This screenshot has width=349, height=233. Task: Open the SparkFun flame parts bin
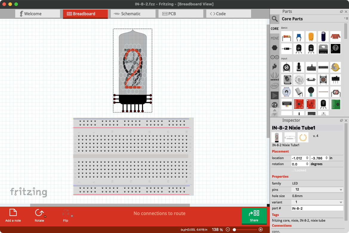[275, 67]
